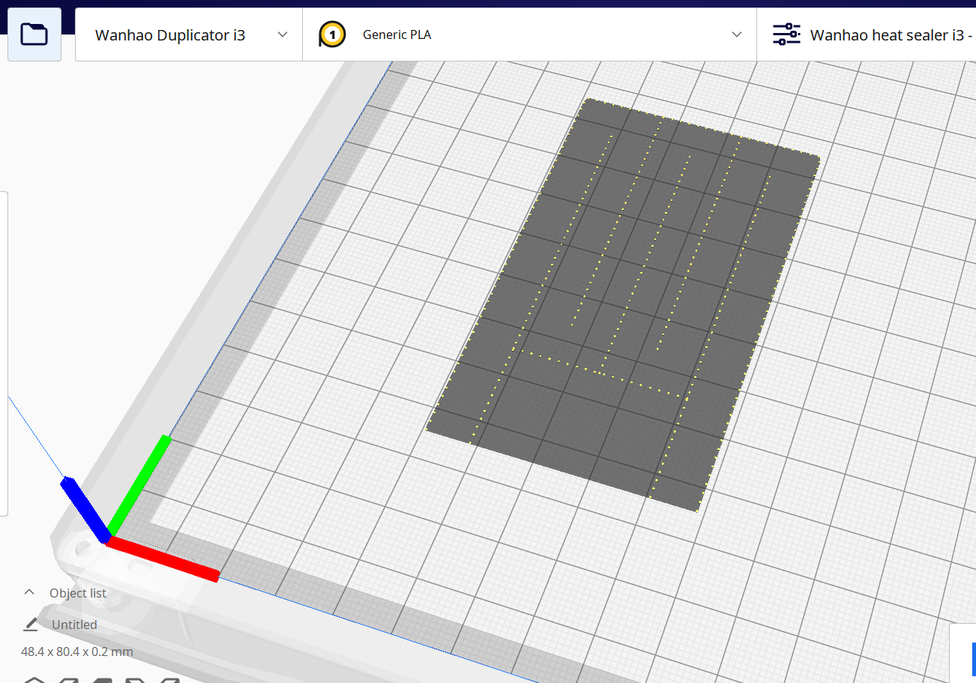976x683 pixels.
Task: Click the fourth arrow icon in the bottom row
Action: coord(136,679)
